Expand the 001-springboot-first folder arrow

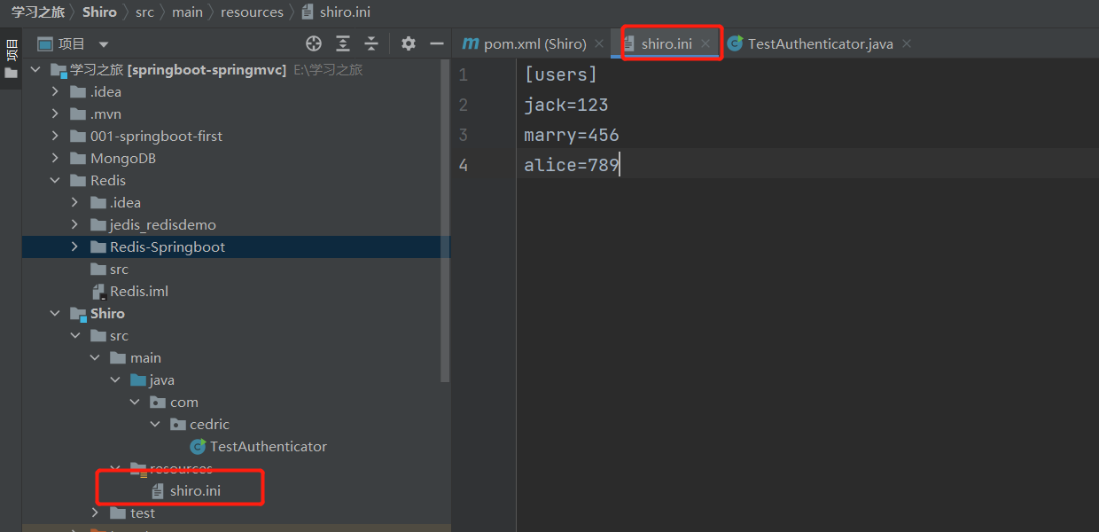tap(55, 137)
